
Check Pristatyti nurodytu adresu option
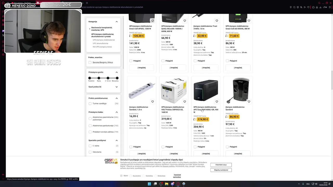[x=90, y=132]
